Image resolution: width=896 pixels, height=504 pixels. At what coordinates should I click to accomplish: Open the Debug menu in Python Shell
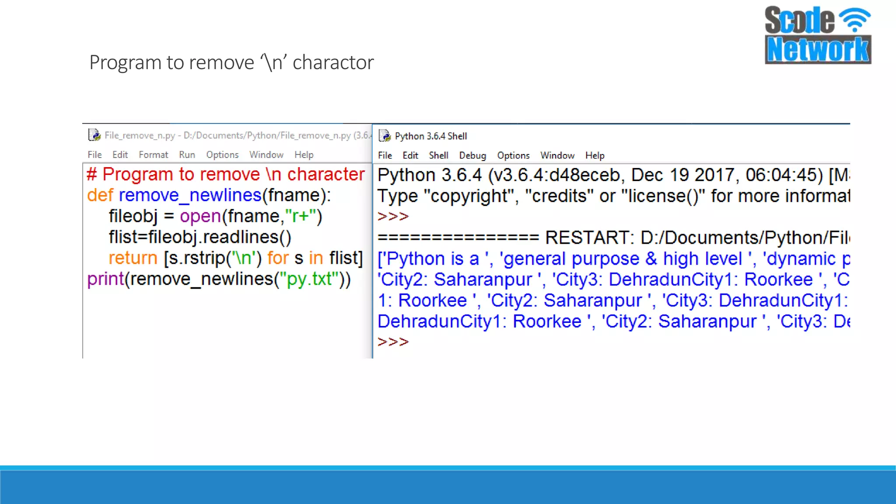[472, 155]
